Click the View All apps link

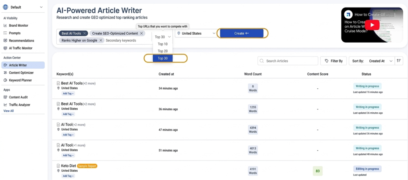[x=9, y=111]
